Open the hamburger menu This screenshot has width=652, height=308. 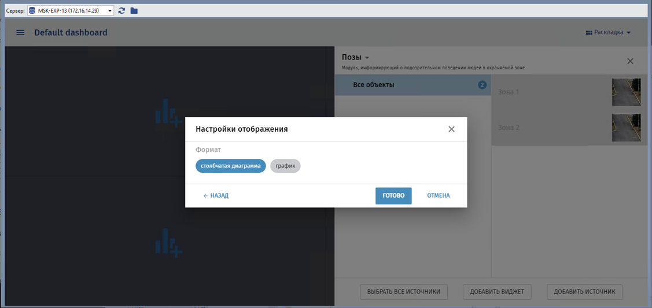coord(20,32)
